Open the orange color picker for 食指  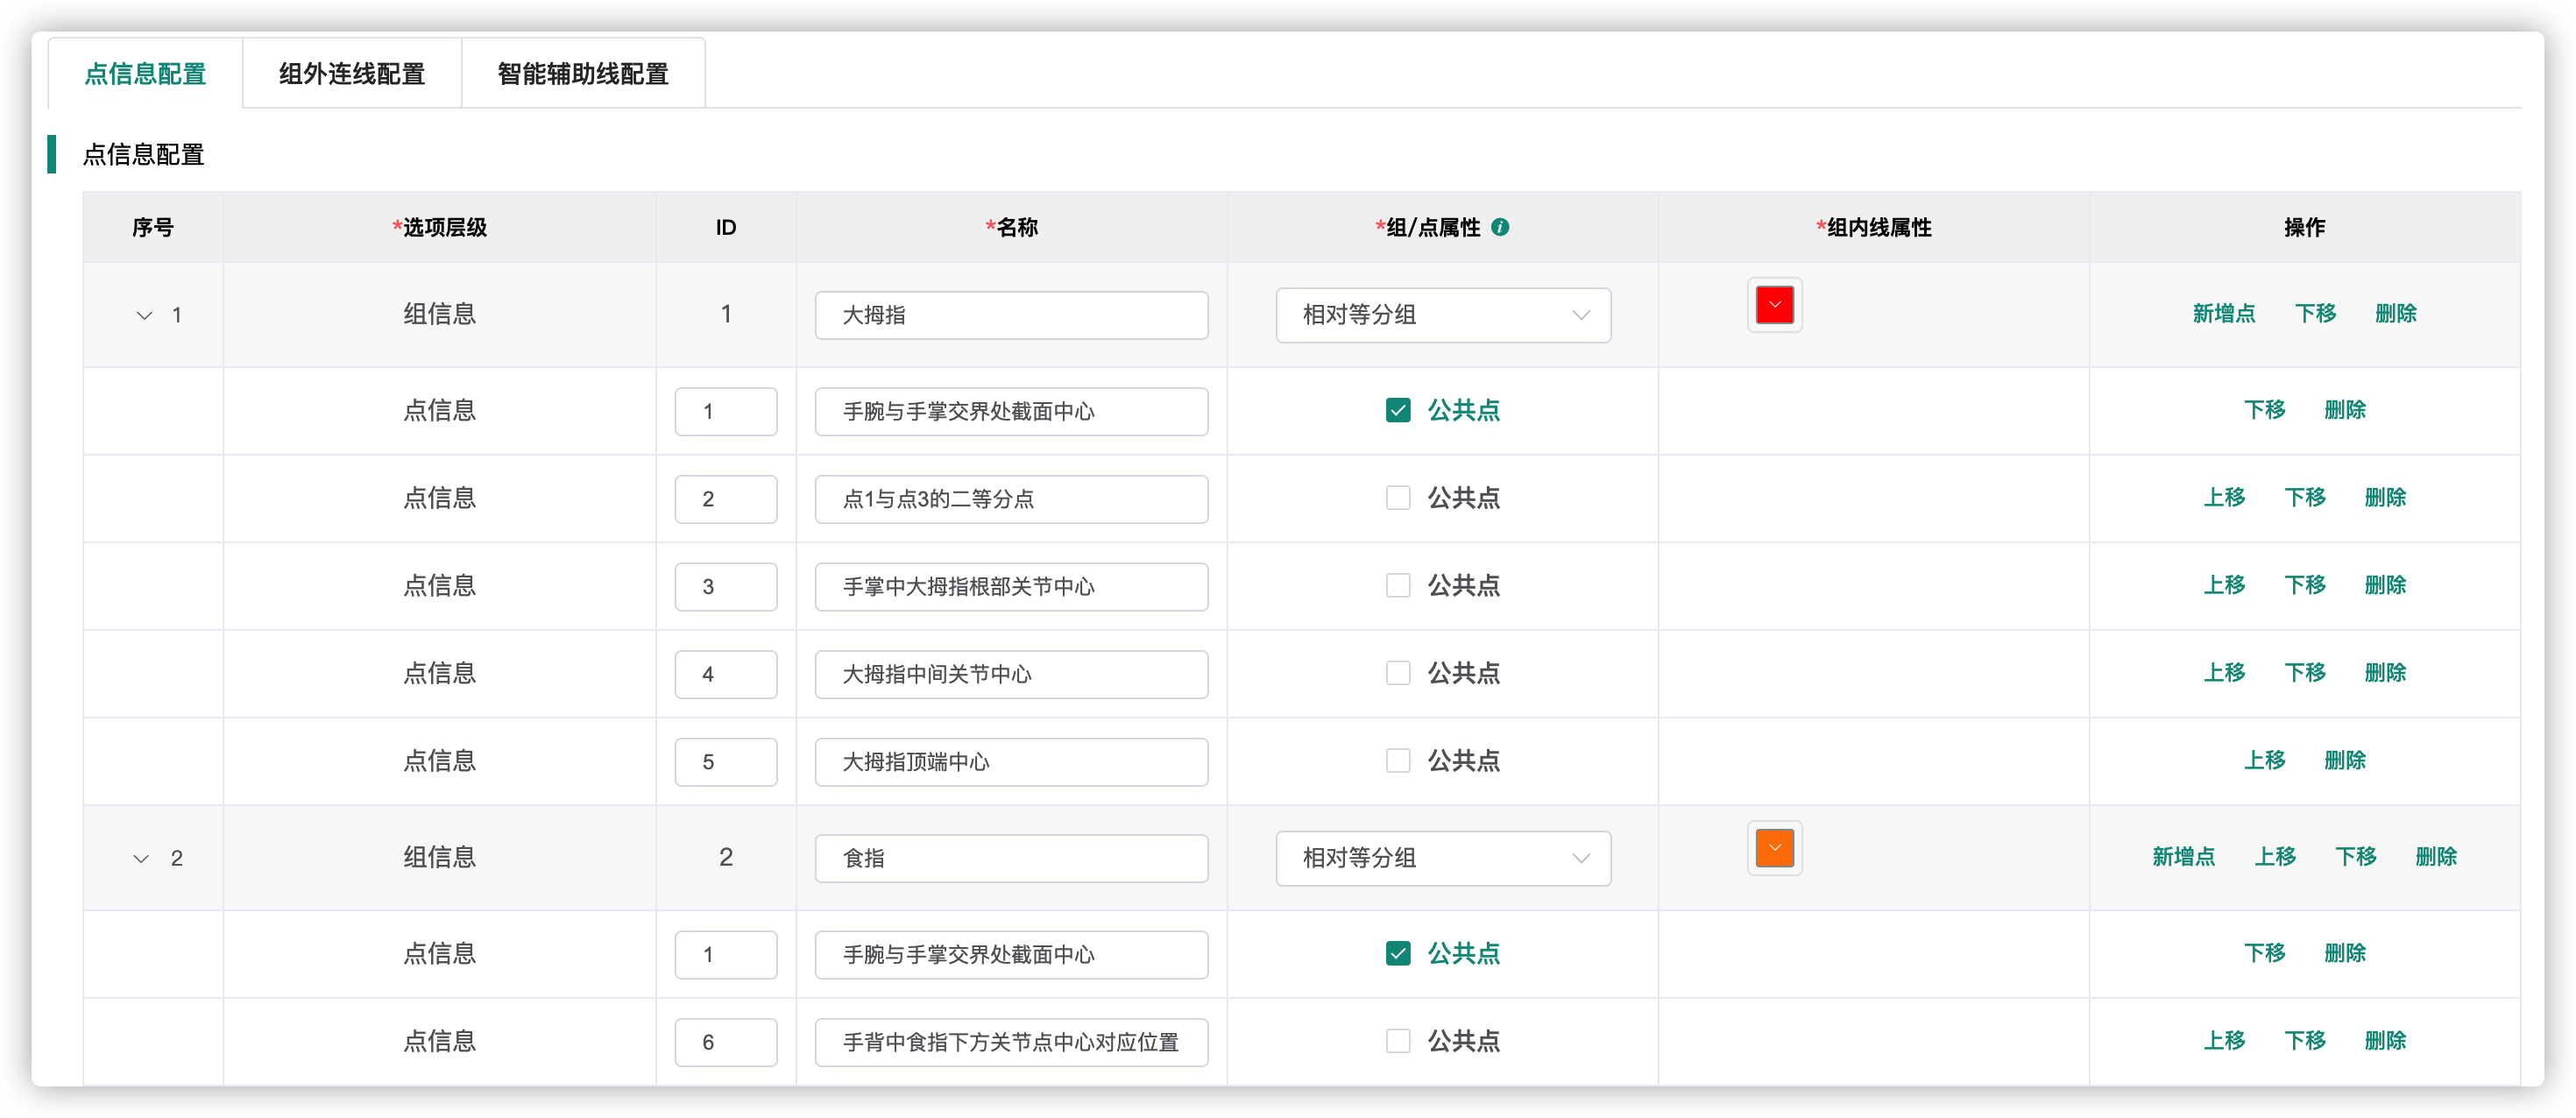point(1774,848)
